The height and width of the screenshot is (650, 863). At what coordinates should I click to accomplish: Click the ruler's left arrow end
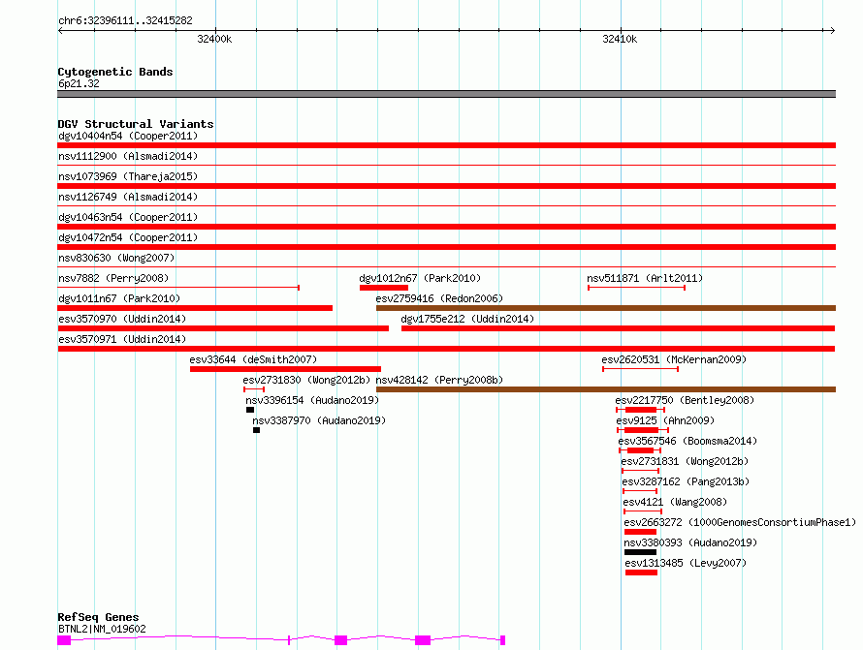tap(60, 31)
